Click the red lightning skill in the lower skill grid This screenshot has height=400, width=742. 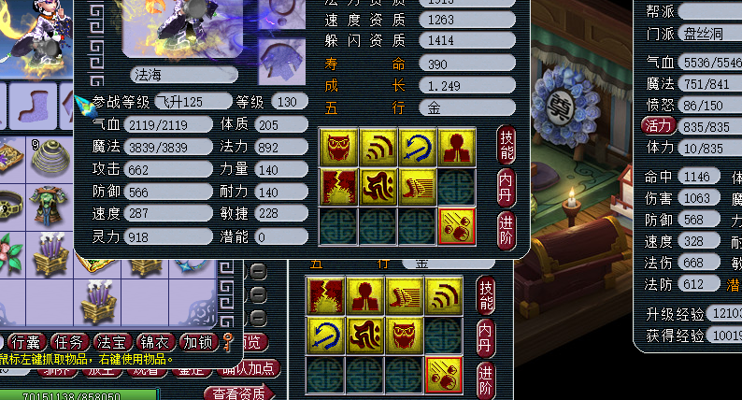coord(325,296)
